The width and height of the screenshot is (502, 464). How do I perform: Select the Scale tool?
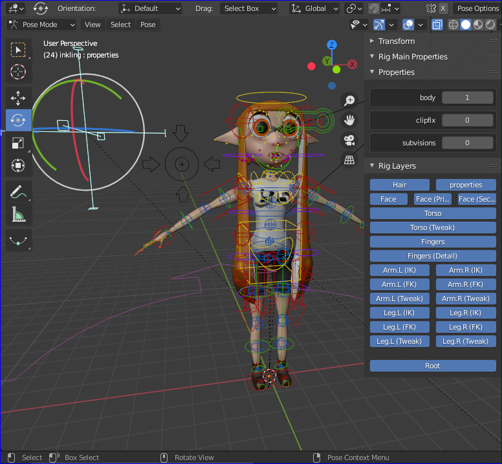point(18,143)
